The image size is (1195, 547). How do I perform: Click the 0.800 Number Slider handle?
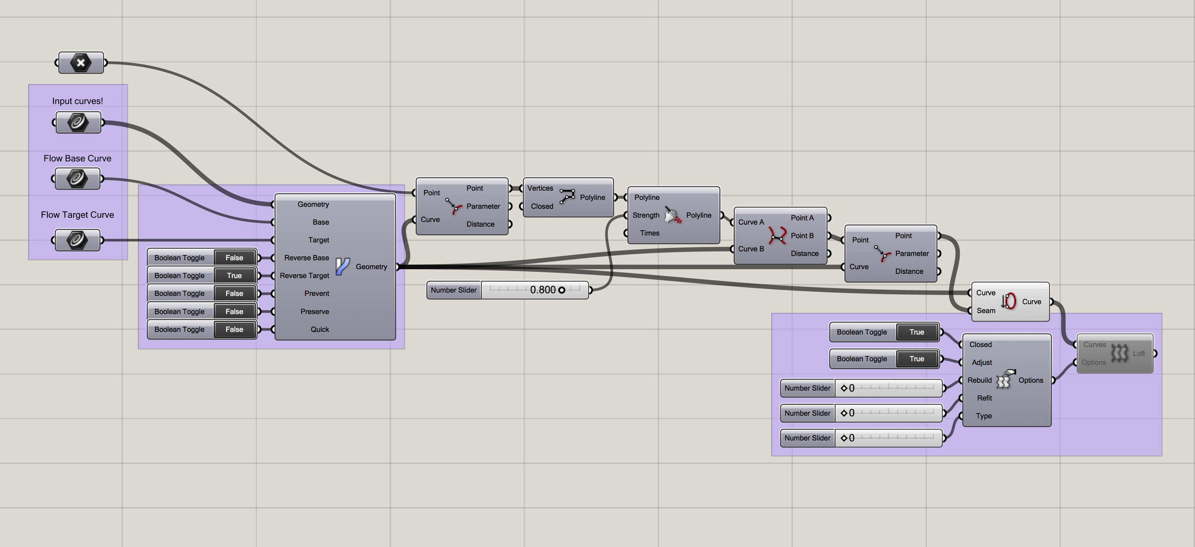coord(562,290)
